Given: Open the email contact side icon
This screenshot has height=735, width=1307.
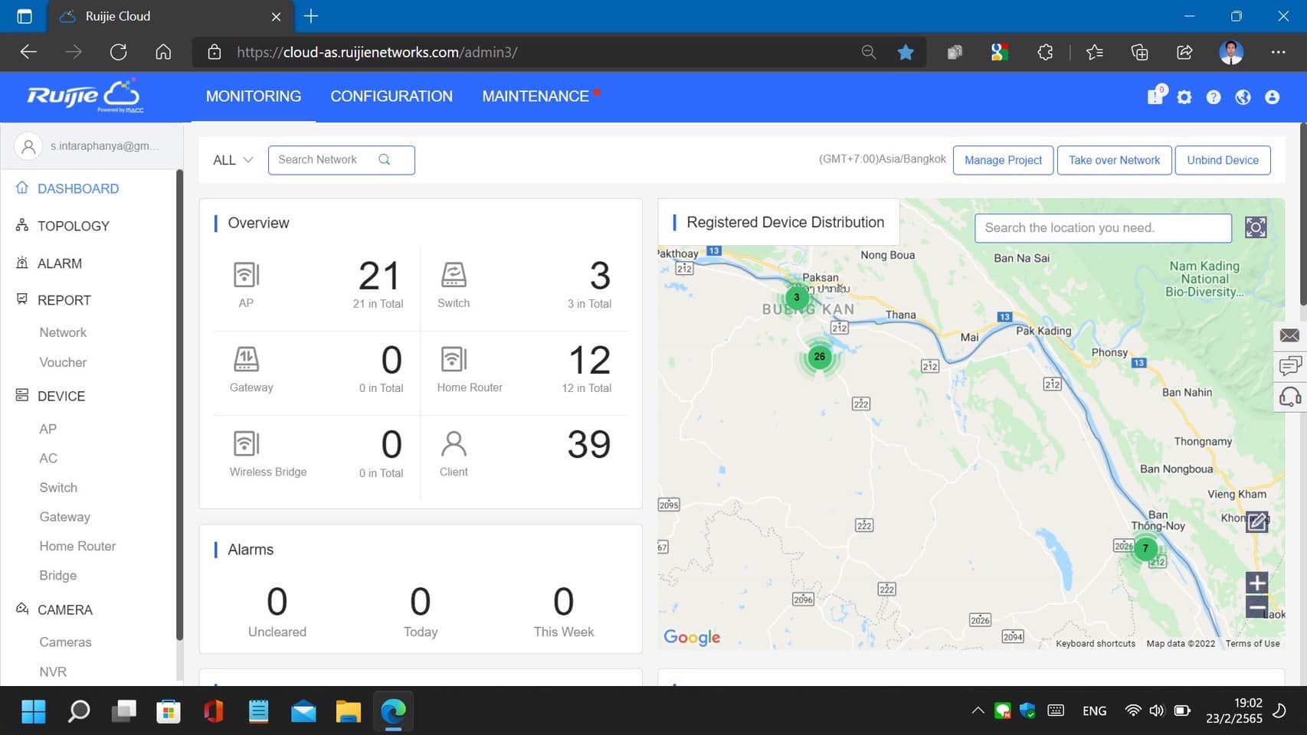Looking at the screenshot, I should (1289, 335).
